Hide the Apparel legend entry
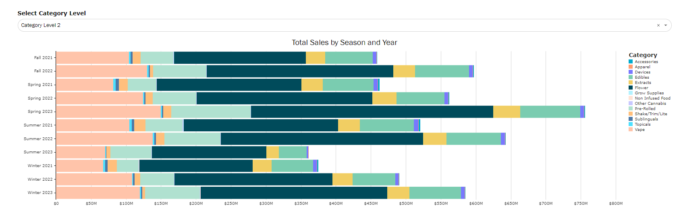The width and height of the screenshot is (681, 208). coord(642,67)
